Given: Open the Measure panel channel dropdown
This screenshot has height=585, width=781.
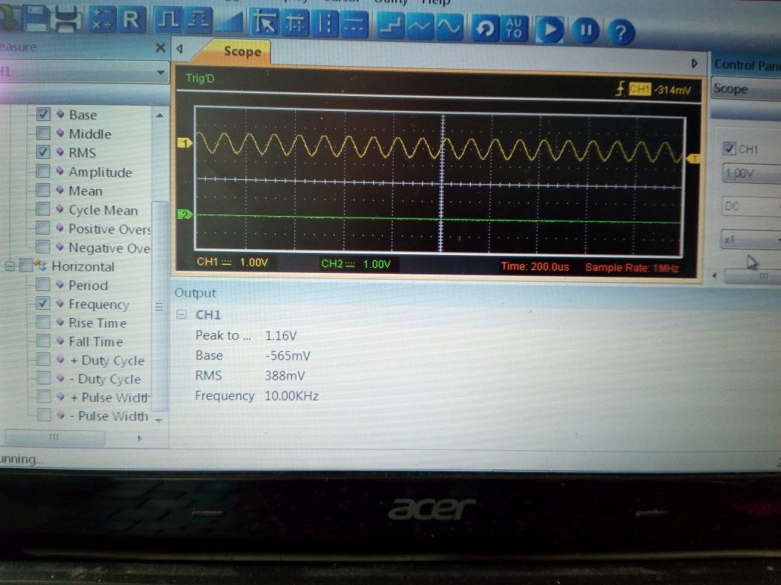Looking at the screenshot, I should pyautogui.click(x=161, y=73).
